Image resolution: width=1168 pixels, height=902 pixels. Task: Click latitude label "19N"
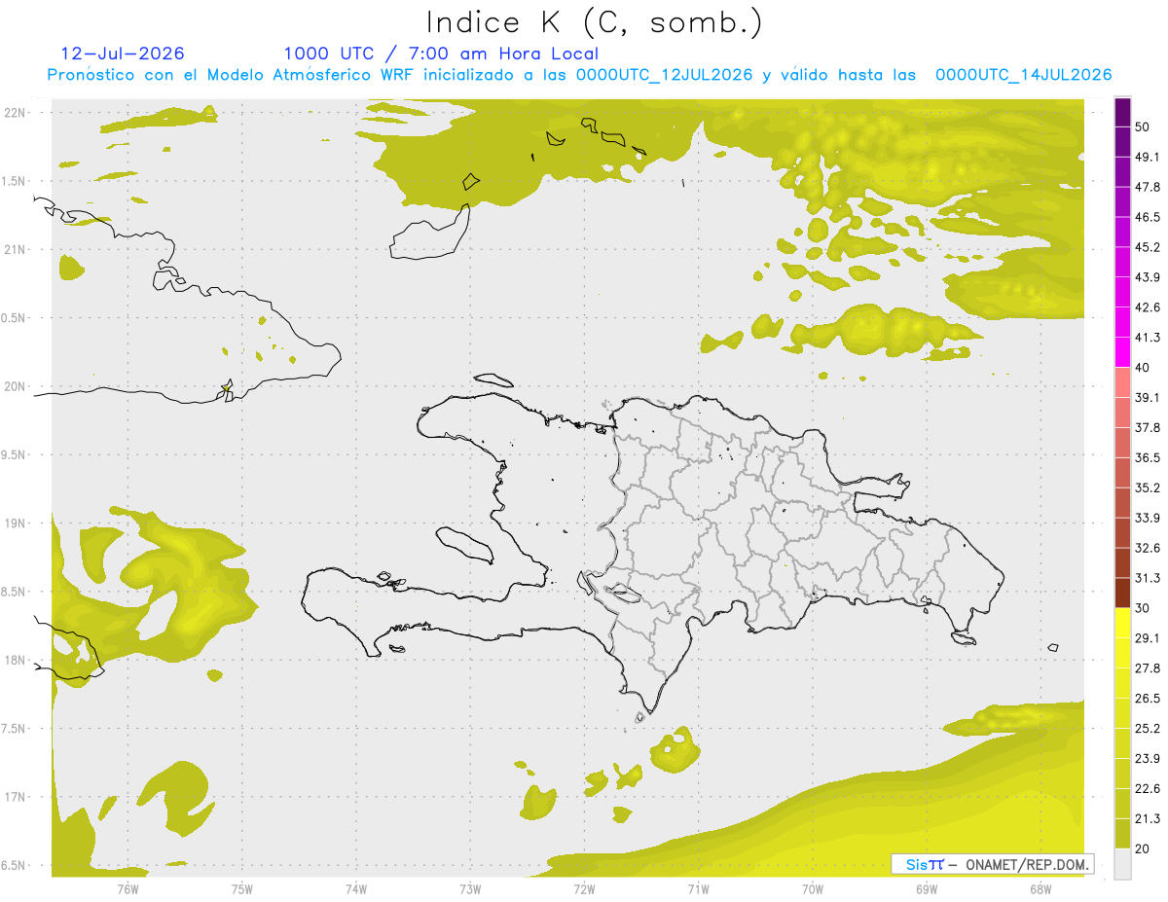click(16, 523)
